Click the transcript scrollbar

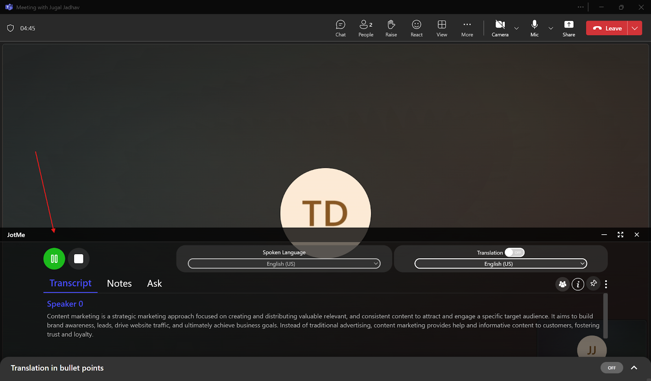[605, 316]
